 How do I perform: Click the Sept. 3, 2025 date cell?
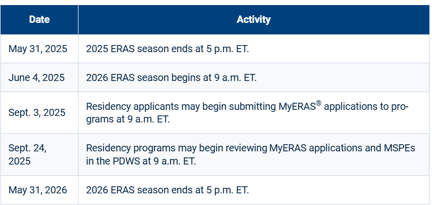click(x=37, y=113)
